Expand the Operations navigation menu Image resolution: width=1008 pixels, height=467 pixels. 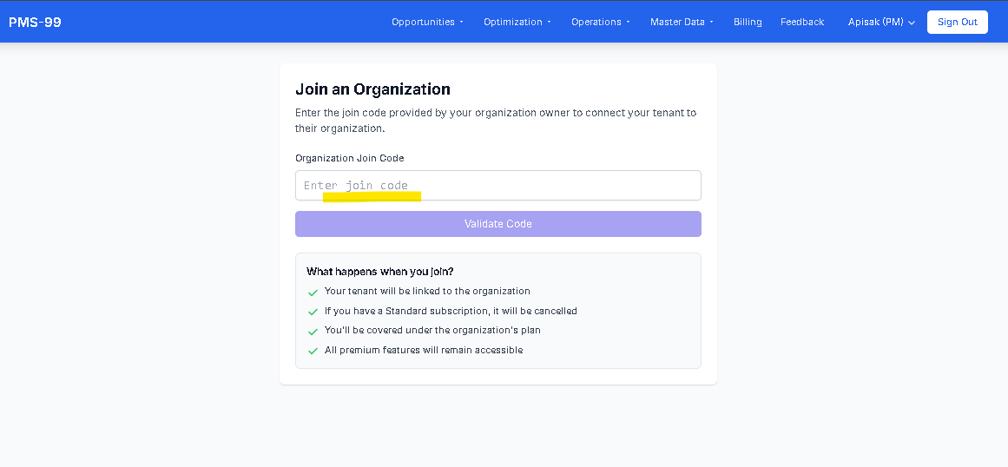pos(600,22)
